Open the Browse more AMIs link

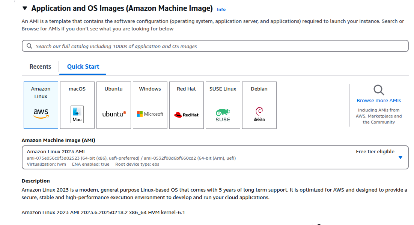tap(379, 100)
